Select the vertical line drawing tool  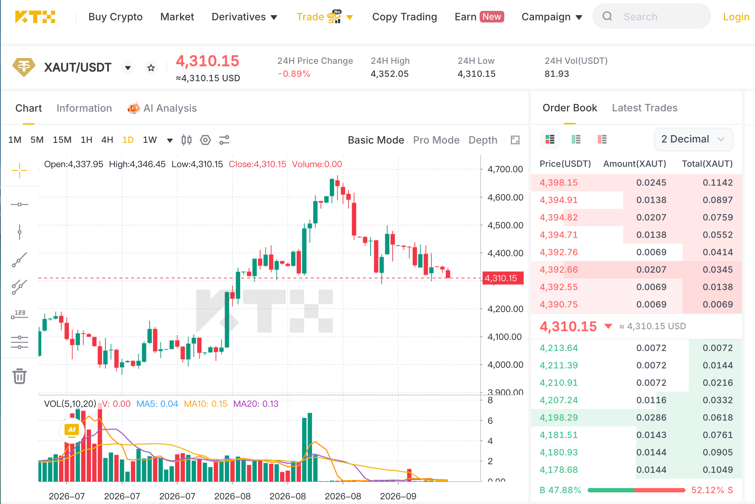coord(20,232)
